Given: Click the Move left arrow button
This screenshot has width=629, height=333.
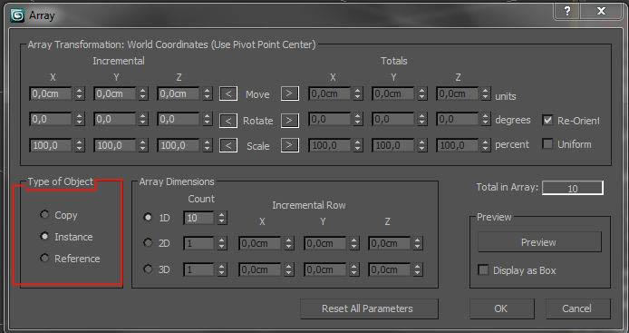Looking at the screenshot, I should (x=228, y=94).
